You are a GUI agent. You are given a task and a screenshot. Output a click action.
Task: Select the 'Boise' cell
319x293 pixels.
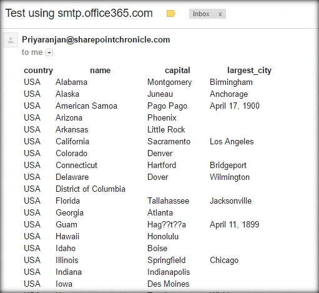157,248
